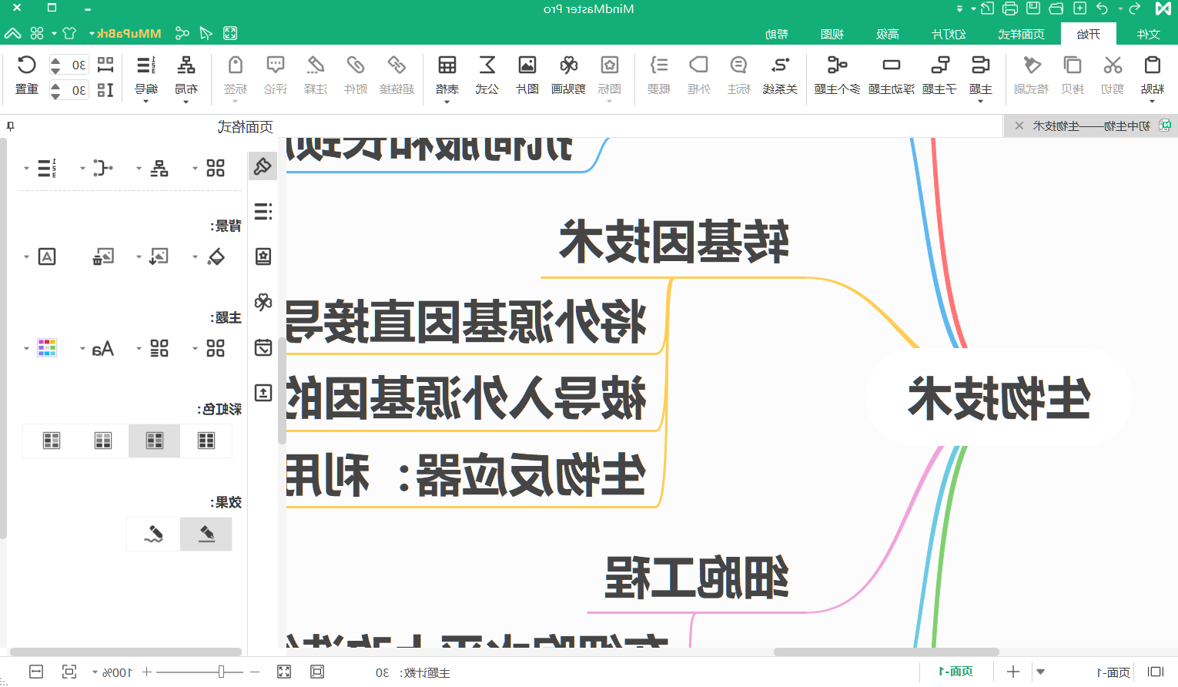Click the zoom slider handle

(x=221, y=672)
